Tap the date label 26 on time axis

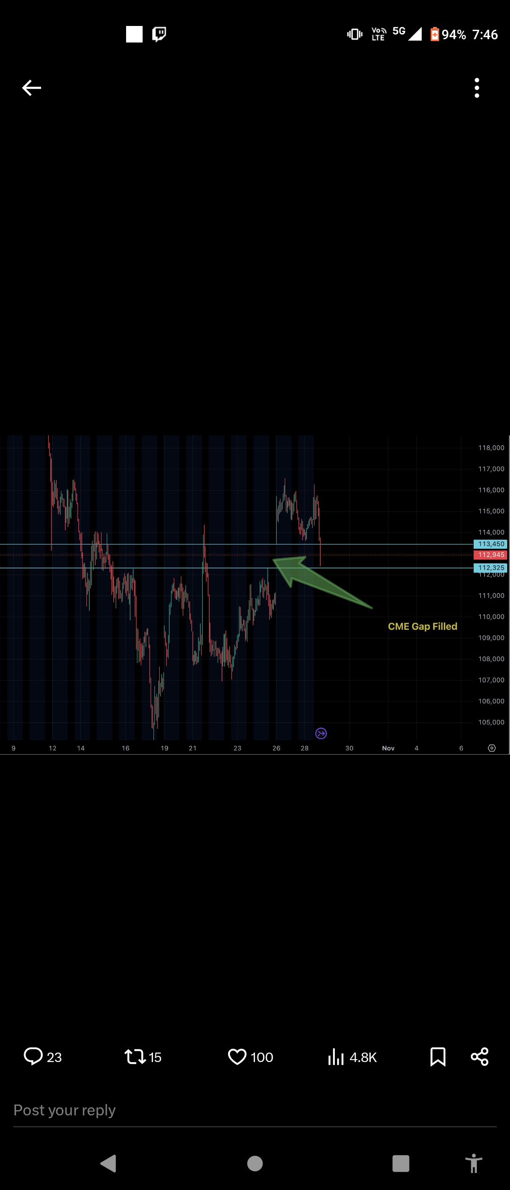(x=276, y=748)
